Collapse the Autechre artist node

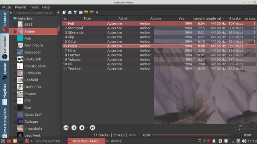coord(12,18)
